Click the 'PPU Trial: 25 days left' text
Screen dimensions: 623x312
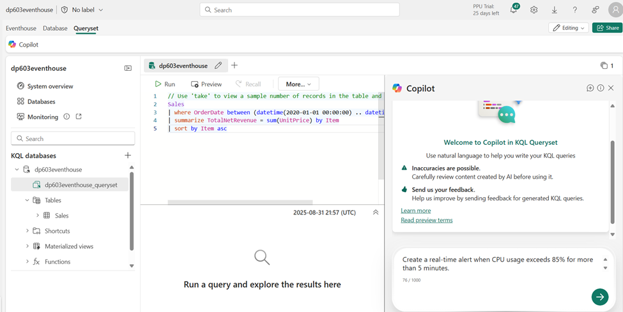coord(486,10)
